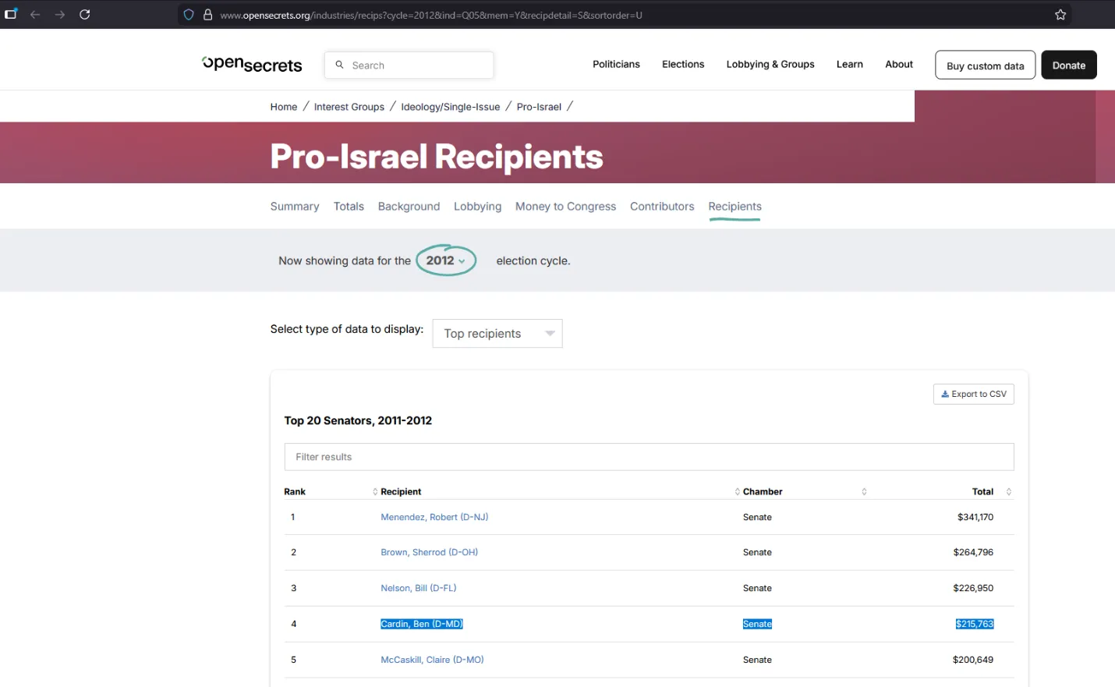Click the browser forward arrow

[x=60, y=15]
